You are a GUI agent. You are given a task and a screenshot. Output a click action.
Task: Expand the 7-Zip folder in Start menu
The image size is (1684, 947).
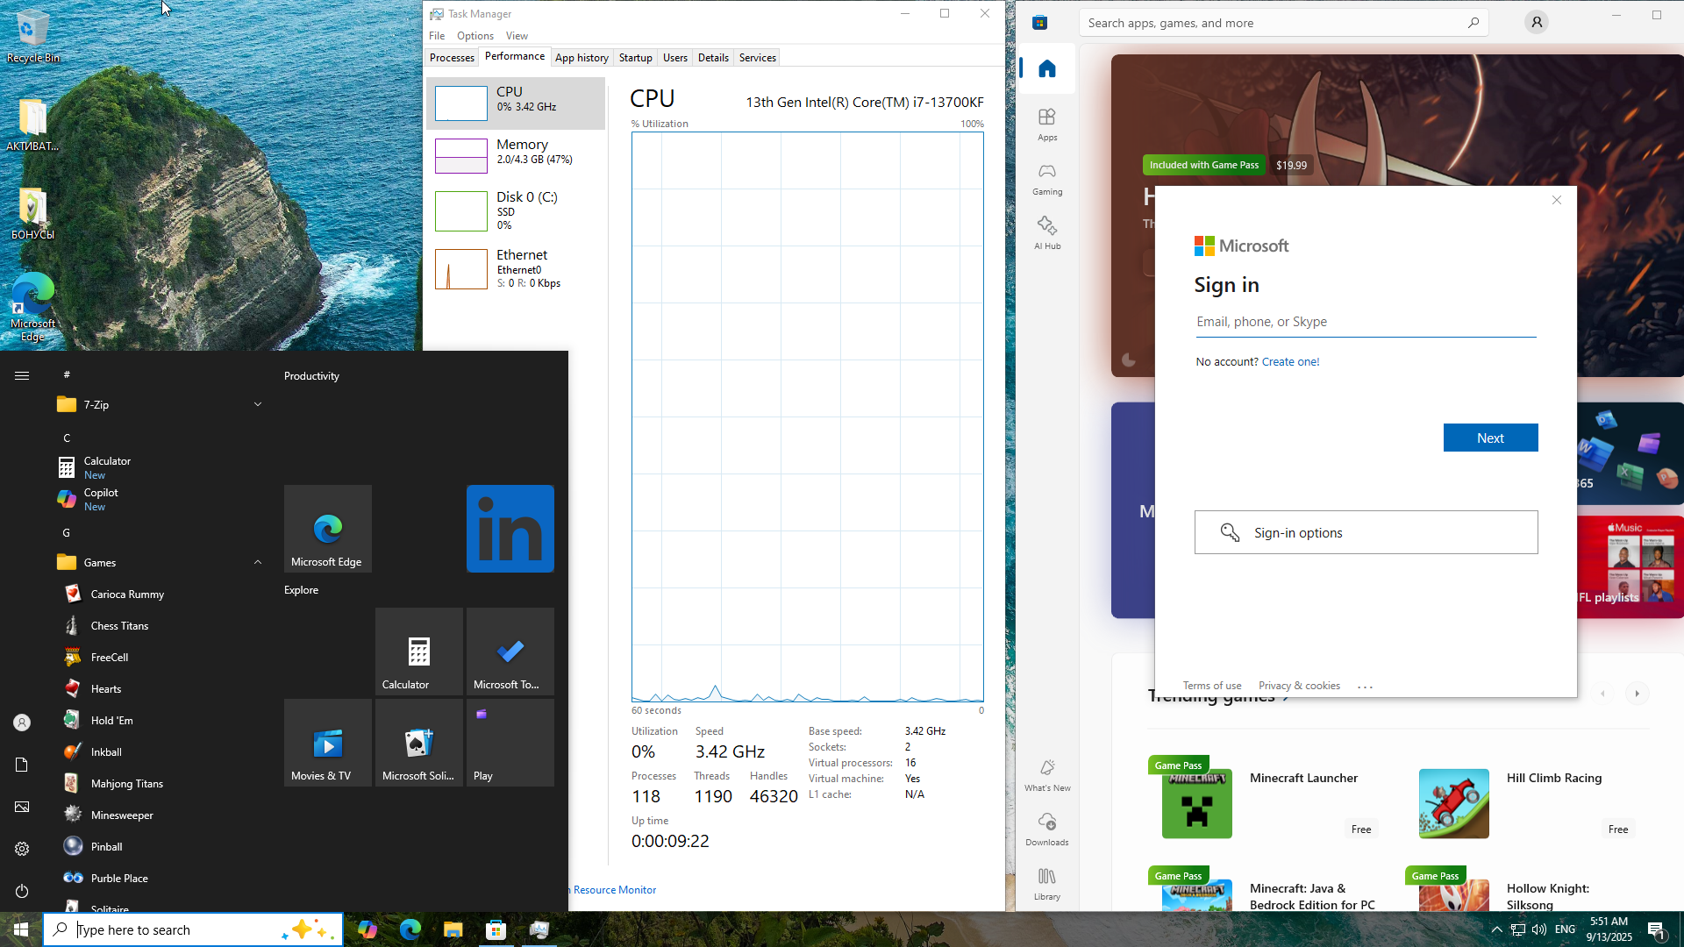tap(160, 404)
